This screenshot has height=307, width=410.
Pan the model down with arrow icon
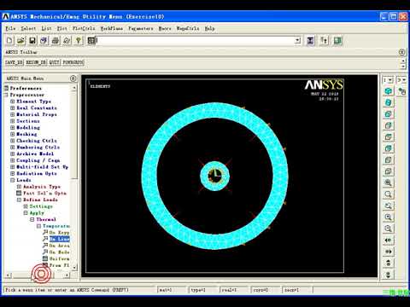(x=388, y=275)
